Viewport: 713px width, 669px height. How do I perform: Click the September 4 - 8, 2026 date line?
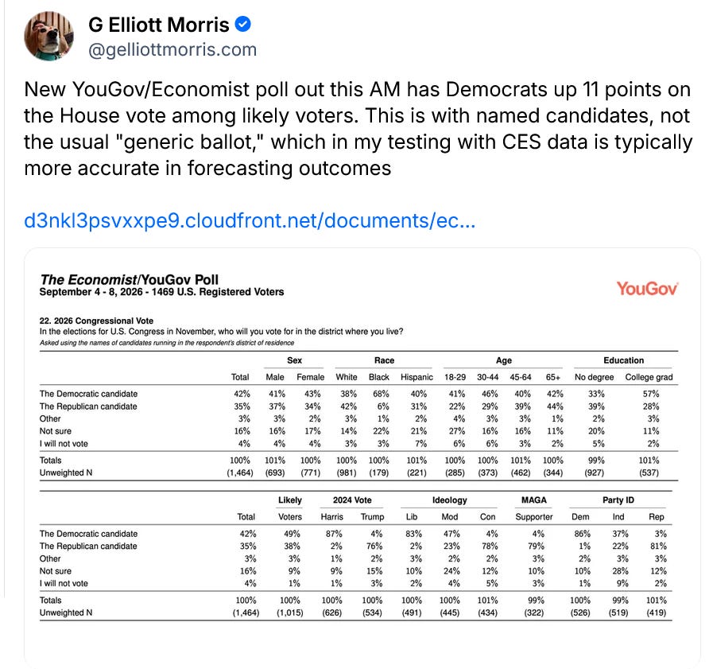(161, 292)
